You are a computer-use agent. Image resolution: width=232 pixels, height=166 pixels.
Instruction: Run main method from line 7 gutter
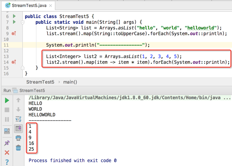pos(14,22)
